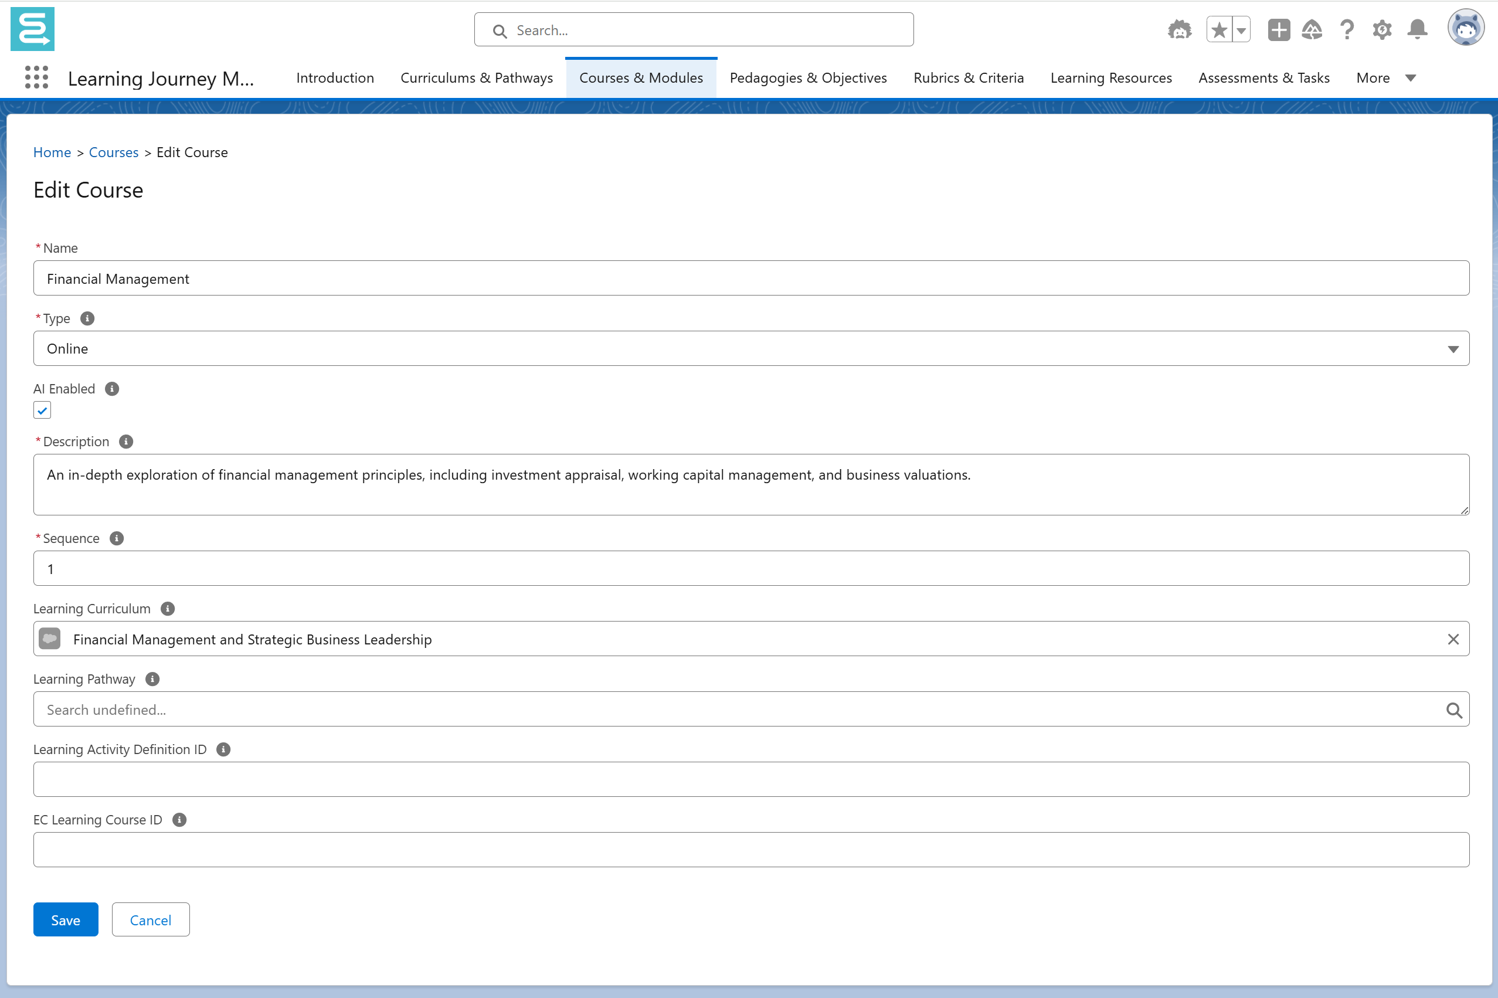
Task: Open the notifications bell
Action: point(1417,30)
